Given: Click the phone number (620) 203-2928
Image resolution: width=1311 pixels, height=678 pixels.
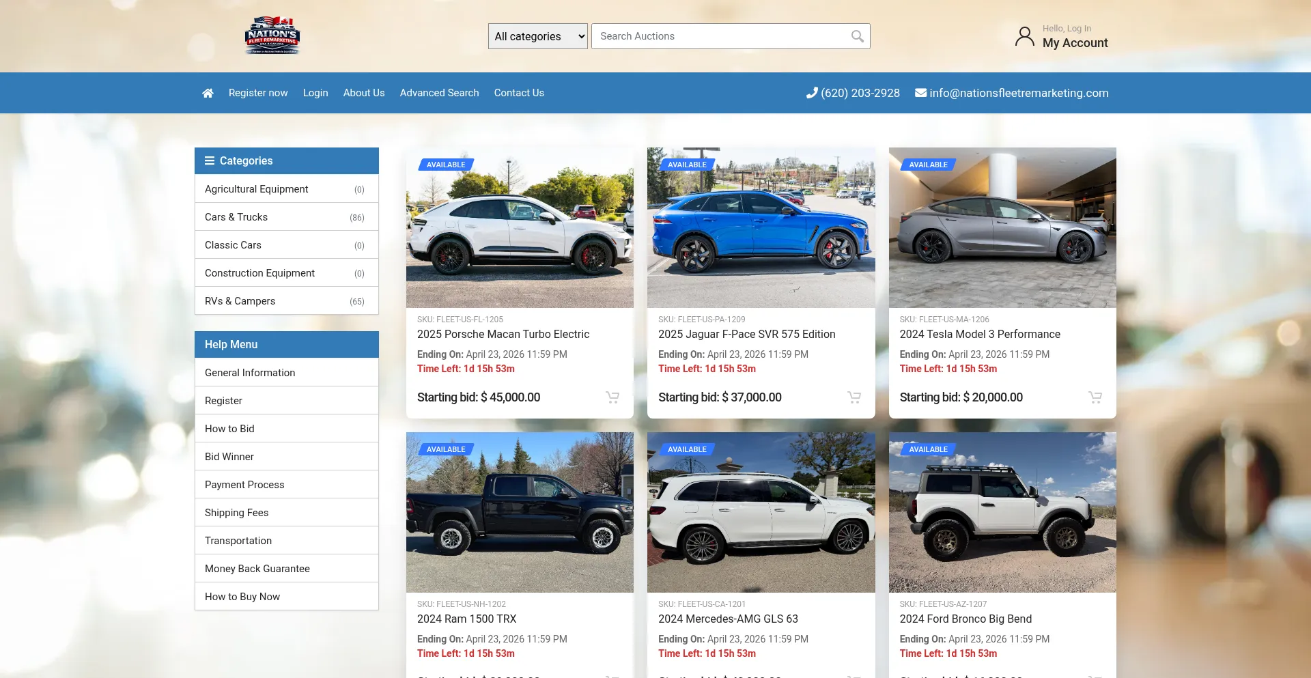Looking at the screenshot, I should tap(853, 93).
